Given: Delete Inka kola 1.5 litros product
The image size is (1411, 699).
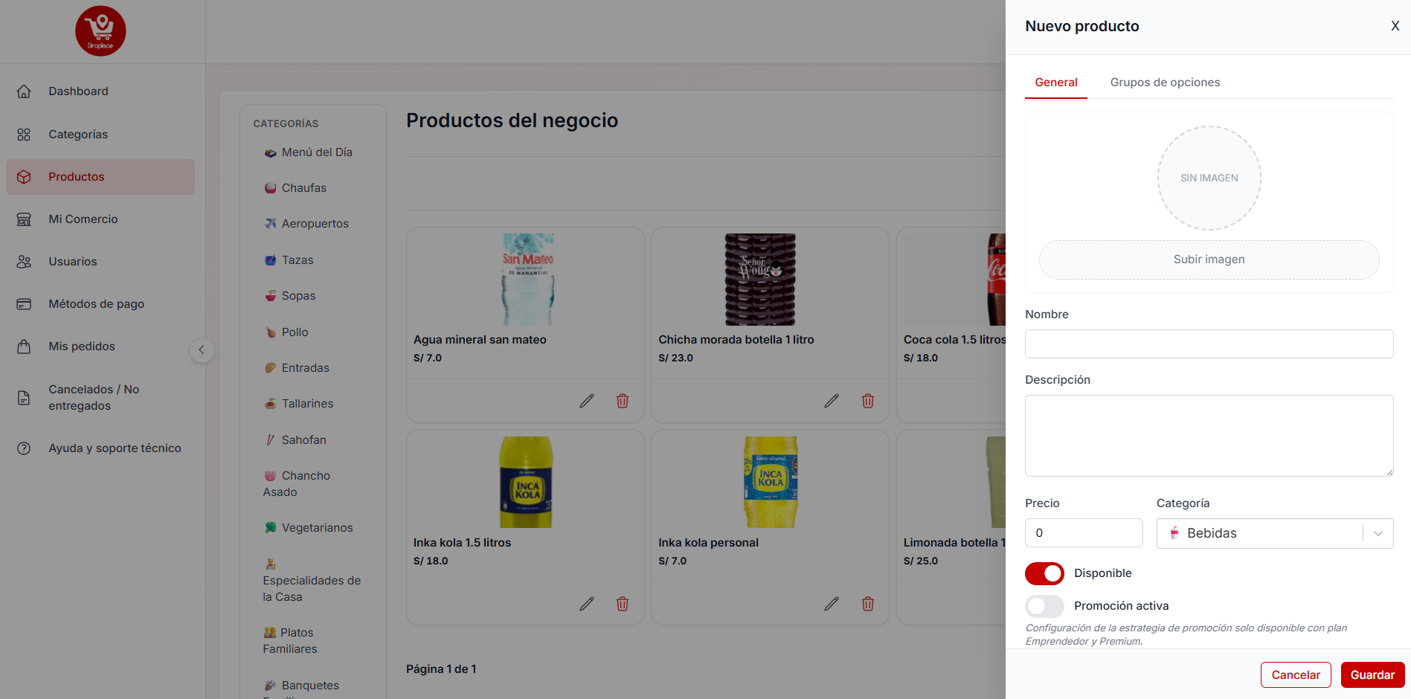Looking at the screenshot, I should 623,604.
